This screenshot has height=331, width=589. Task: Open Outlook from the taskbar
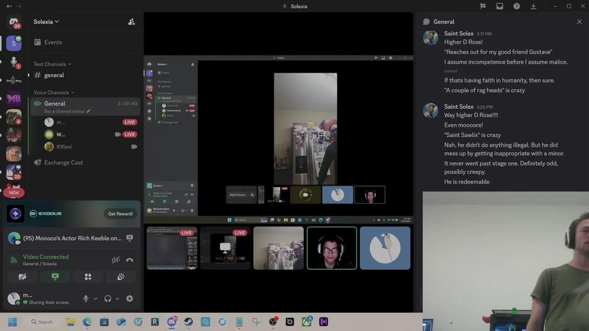pos(121,322)
